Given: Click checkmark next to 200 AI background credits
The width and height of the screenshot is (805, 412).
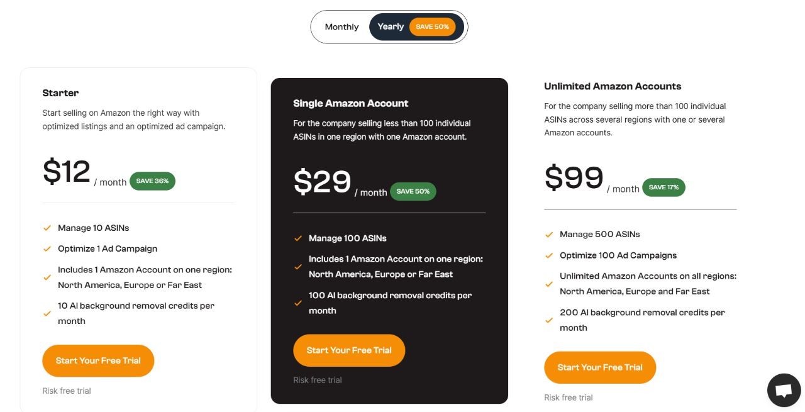Looking at the screenshot, I should pyautogui.click(x=549, y=320).
